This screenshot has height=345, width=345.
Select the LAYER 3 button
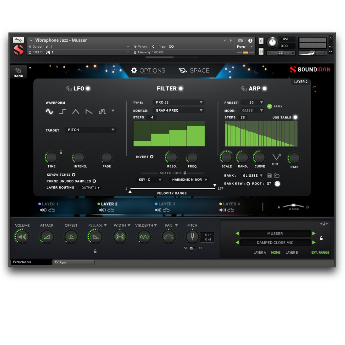coord(165,204)
